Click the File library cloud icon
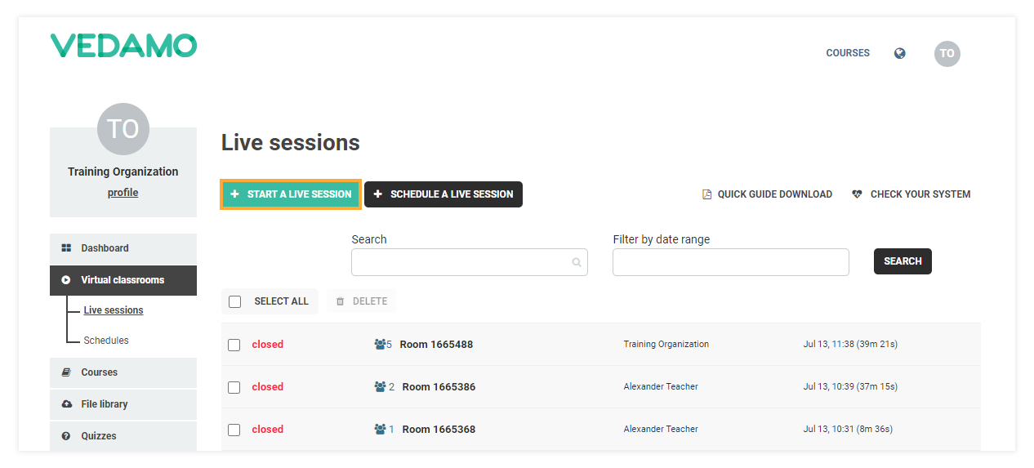1034x468 pixels. (66, 404)
